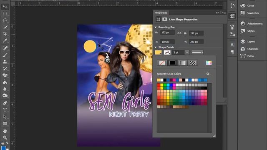Select the Crop tool
The width and height of the screenshot is (267, 150).
click(x=5, y=34)
